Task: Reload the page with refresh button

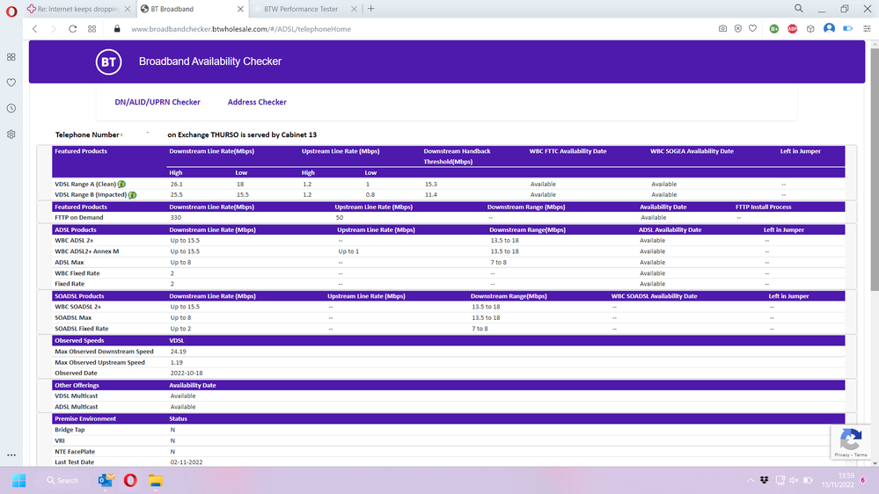Action: click(72, 28)
